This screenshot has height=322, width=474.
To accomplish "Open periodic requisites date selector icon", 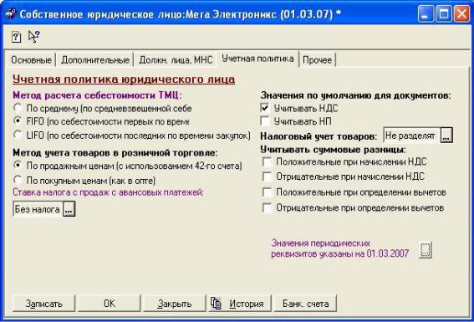I will tap(425, 250).
